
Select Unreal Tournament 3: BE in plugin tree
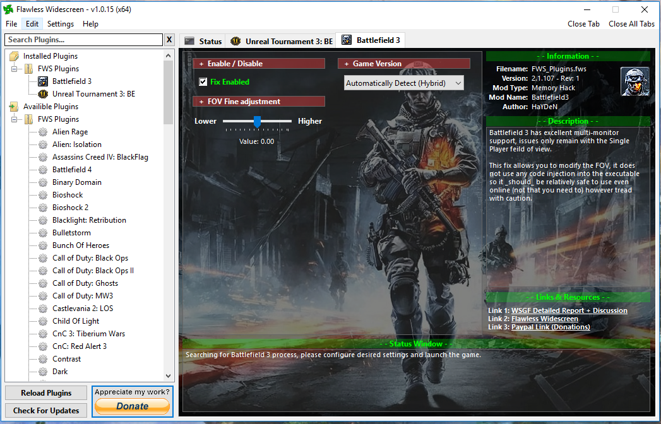93,94
